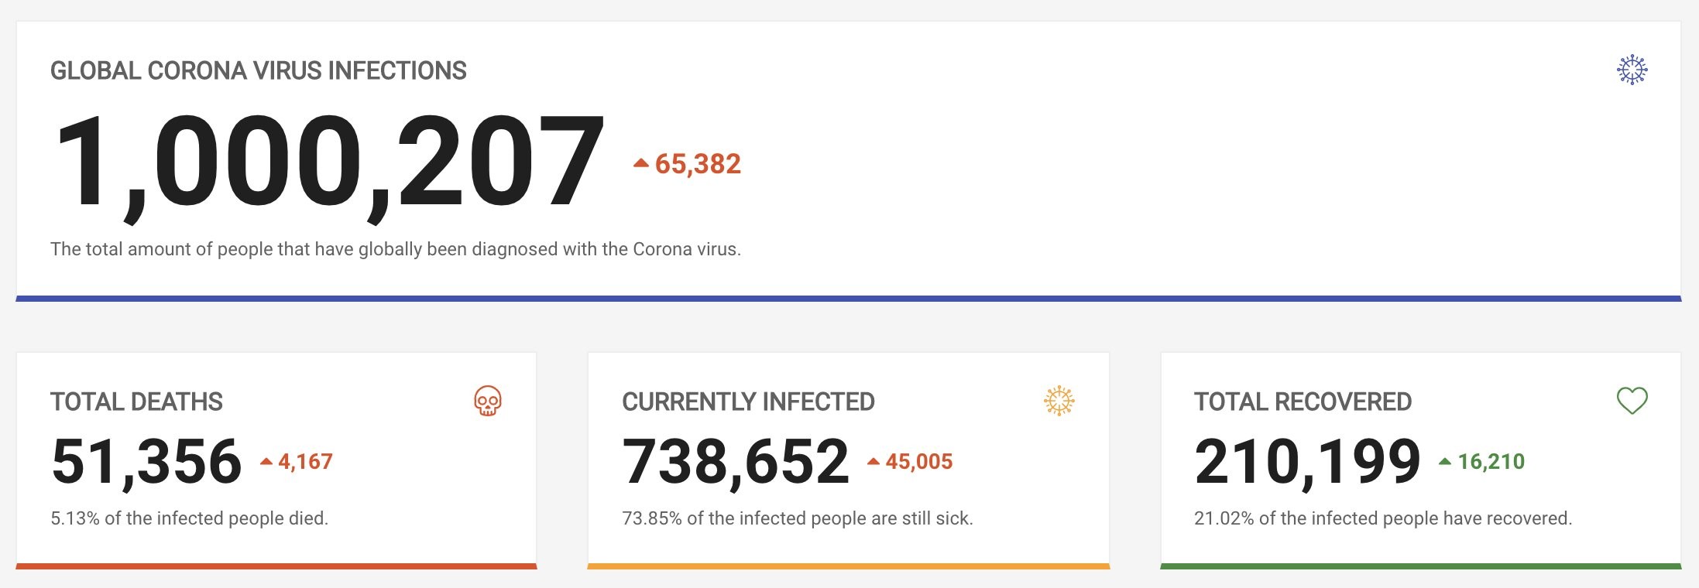This screenshot has height=588, width=1699.
Task: Click the 65,382 daily increase value
Action: point(698,164)
